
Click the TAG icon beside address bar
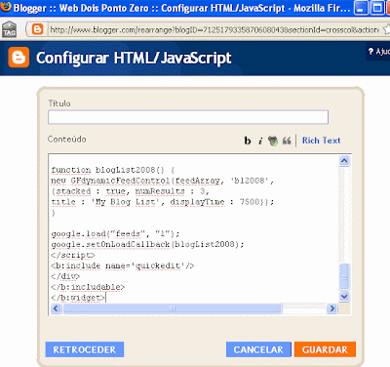[10, 29]
